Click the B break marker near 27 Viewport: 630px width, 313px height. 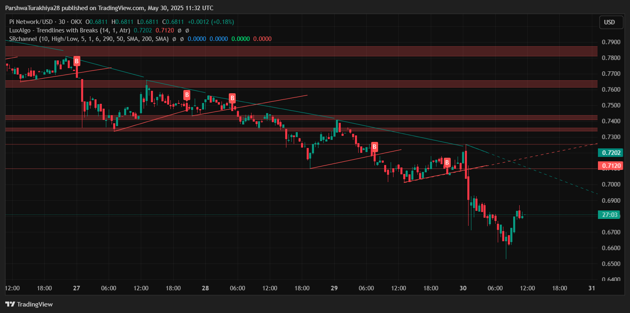point(77,61)
